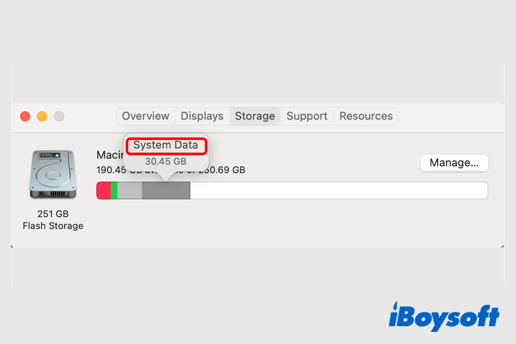This screenshot has width=516, height=344.
Task: Switch to the Overview tab
Action: tap(145, 116)
